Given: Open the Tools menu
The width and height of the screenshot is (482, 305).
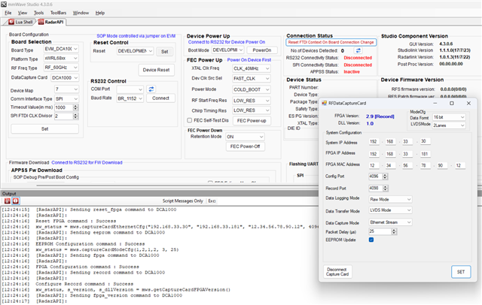Looking at the screenshot, I should (38, 13).
